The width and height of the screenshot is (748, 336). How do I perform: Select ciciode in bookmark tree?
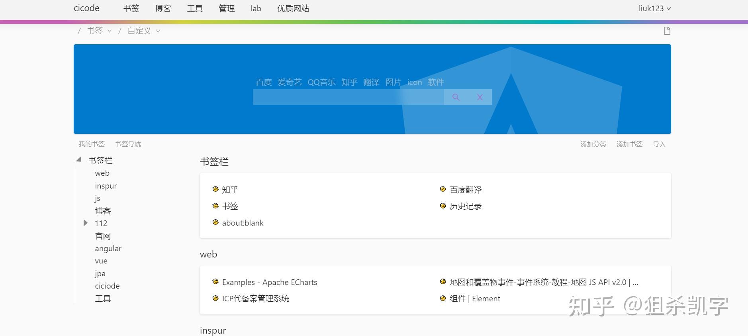pos(107,286)
